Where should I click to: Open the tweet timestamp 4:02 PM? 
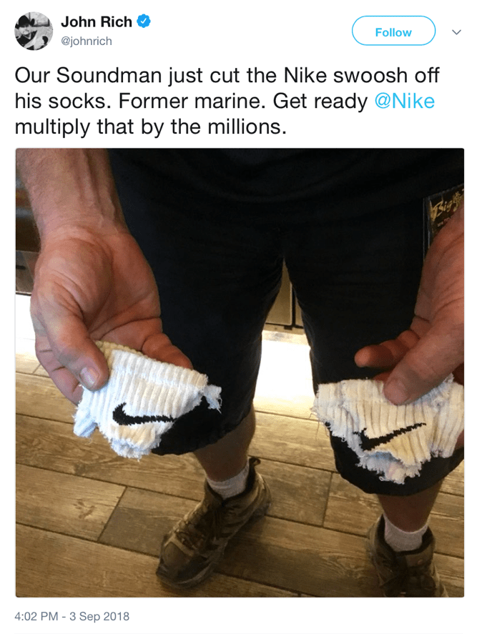click(x=36, y=616)
